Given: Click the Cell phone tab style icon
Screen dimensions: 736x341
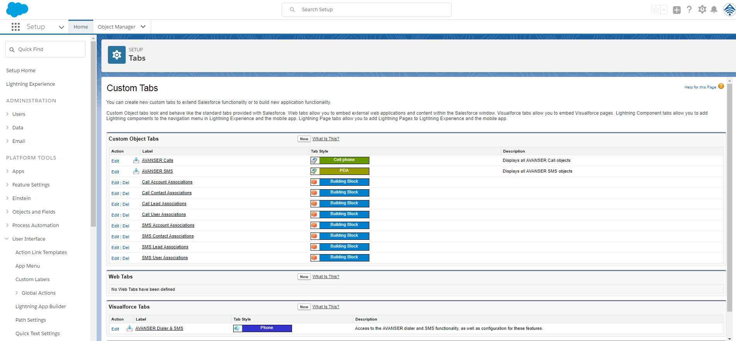Looking at the screenshot, I should [315, 160].
